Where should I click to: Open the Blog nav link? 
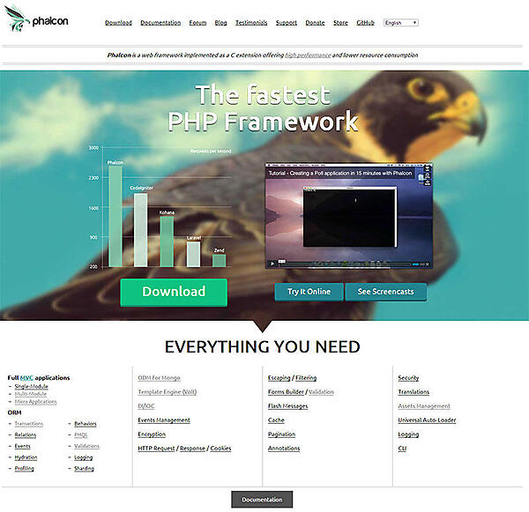coord(220,23)
